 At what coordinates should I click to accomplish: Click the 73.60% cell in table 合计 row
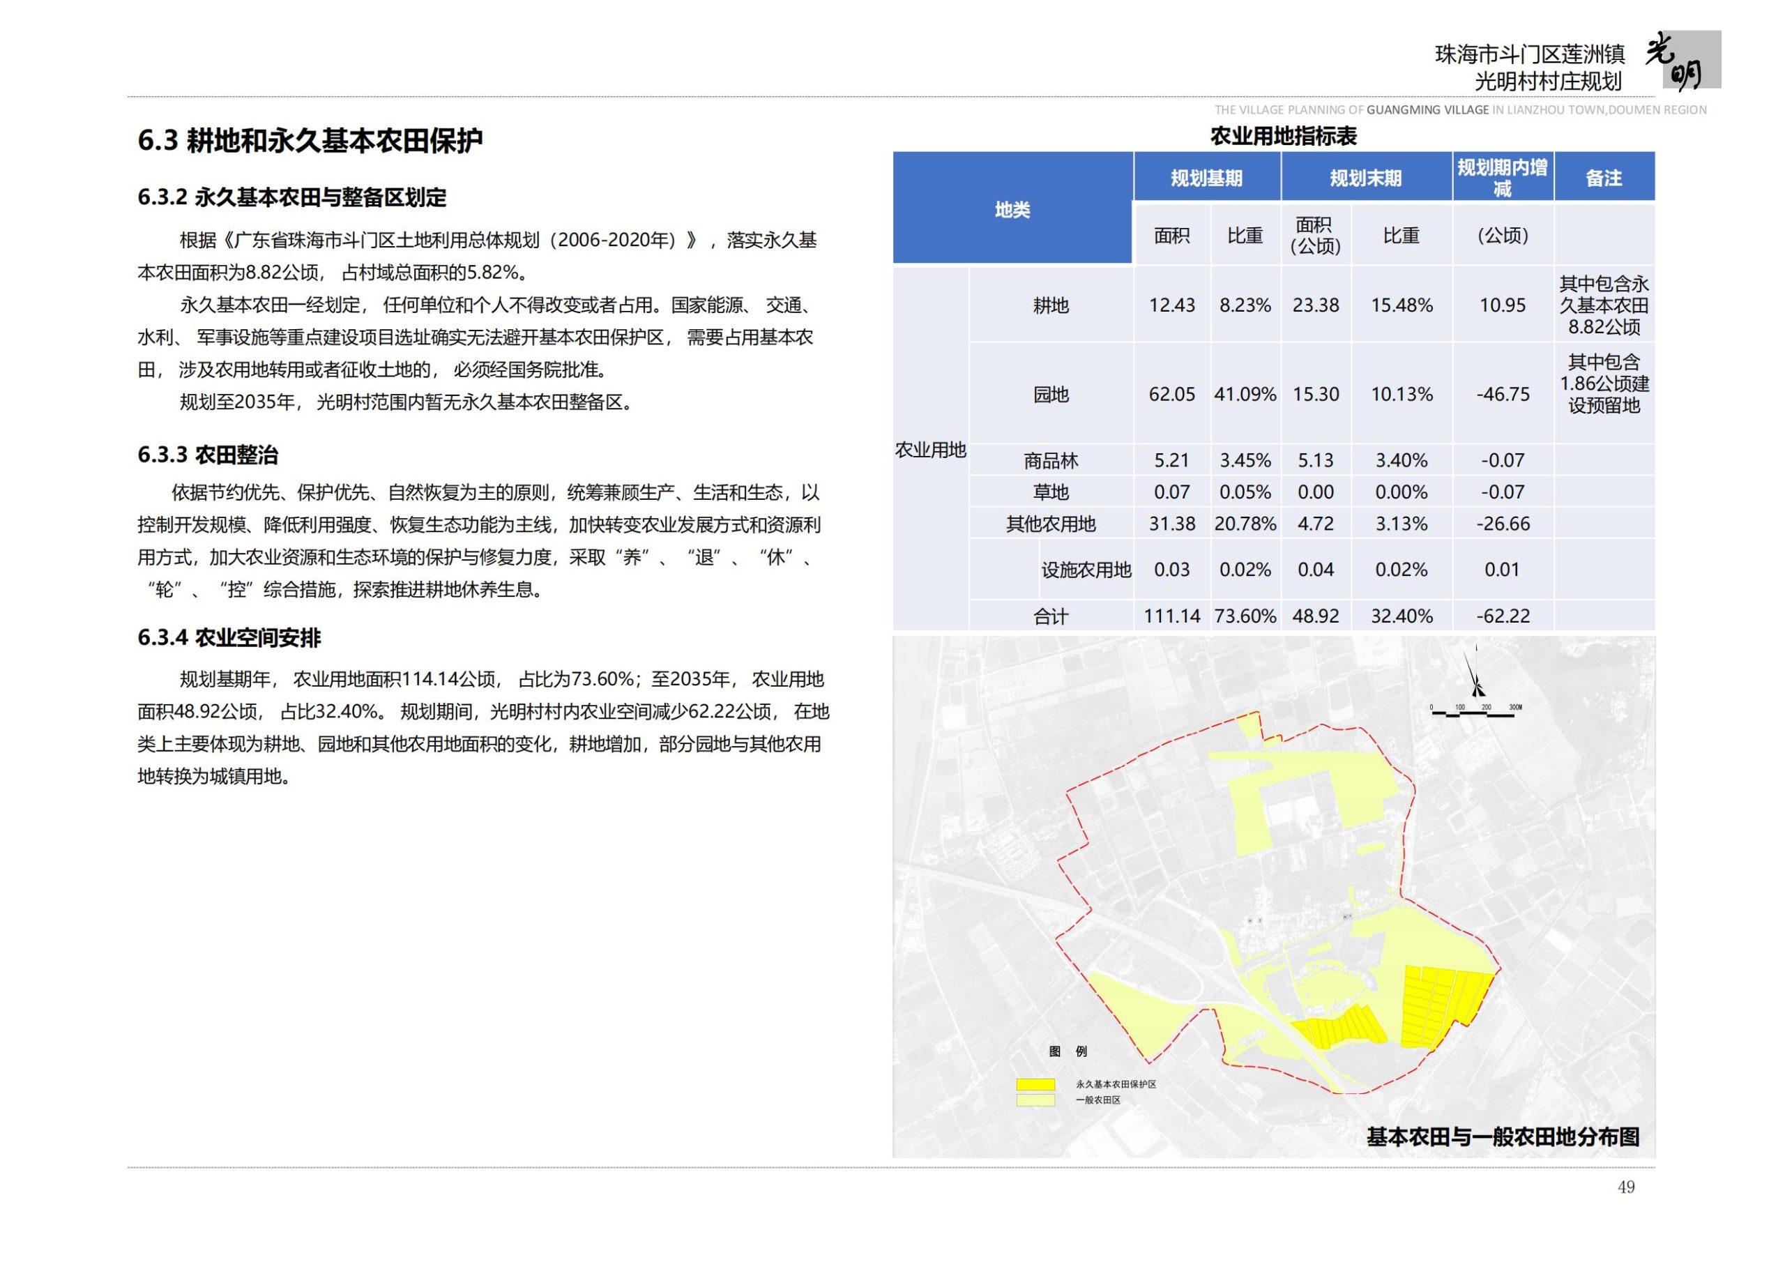pyautogui.click(x=1245, y=616)
